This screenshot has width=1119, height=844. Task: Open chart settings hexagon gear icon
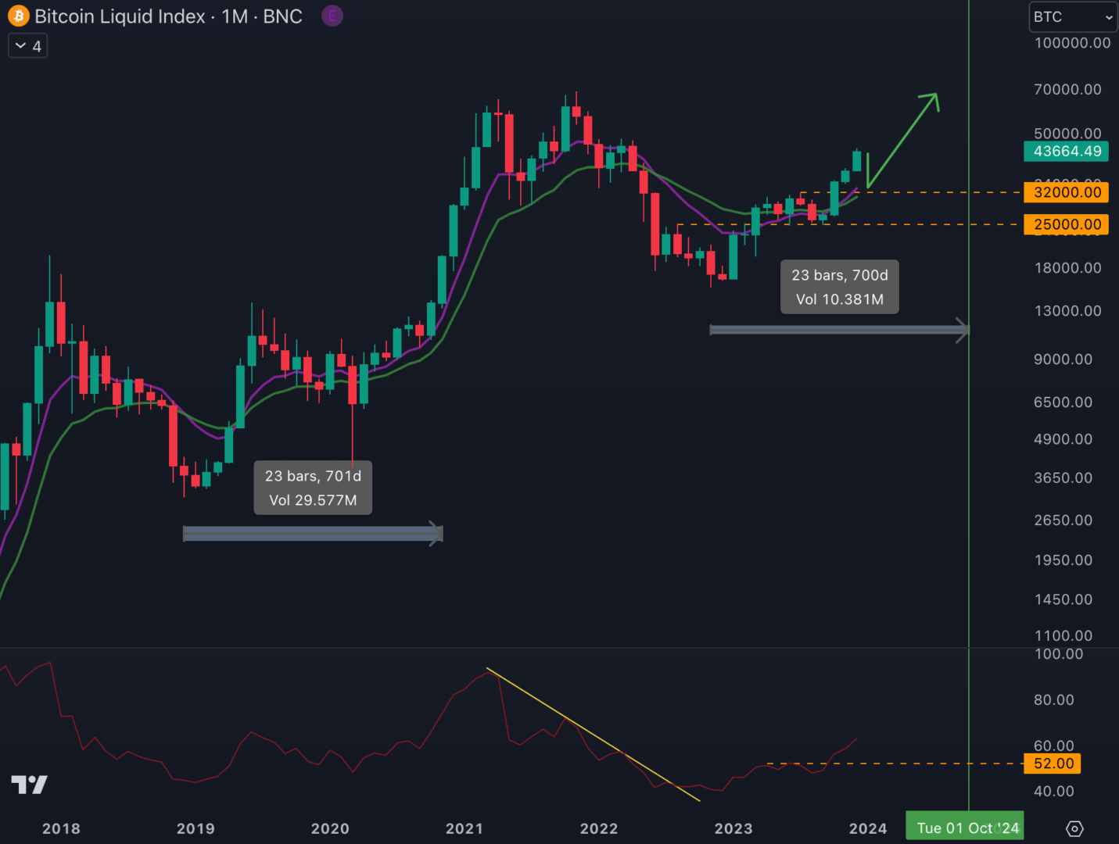[x=1074, y=828]
